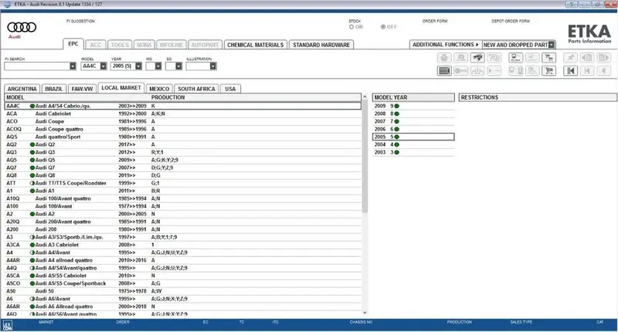
Task: Select the Brazil market tab
Action: tap(54, 89)
